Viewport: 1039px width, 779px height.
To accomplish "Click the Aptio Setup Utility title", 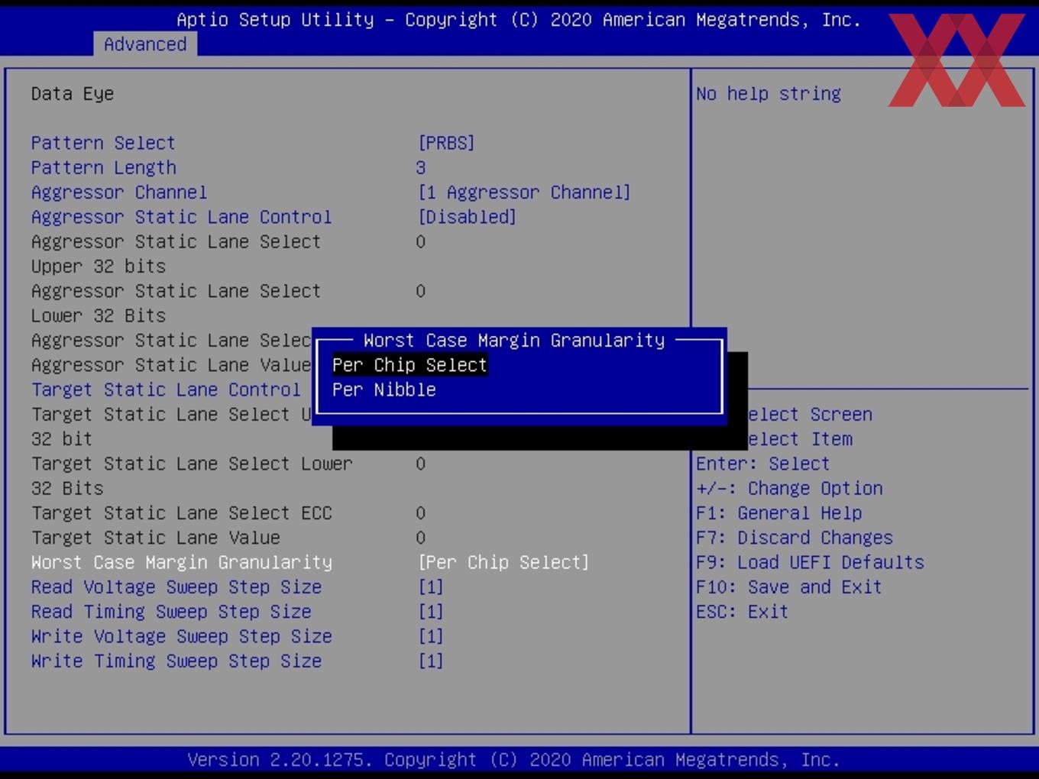I will click(x=519, y=20).
